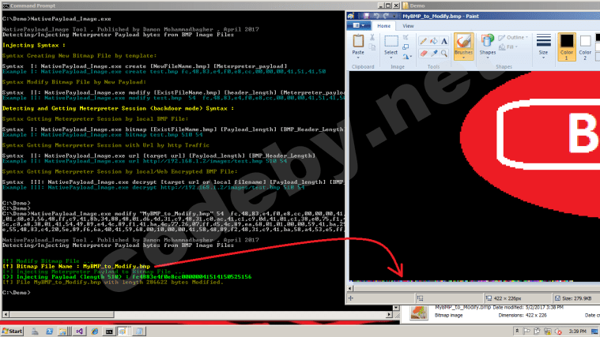600x337 pixels.
Task: Click the Start button
Action: point(12,331)
